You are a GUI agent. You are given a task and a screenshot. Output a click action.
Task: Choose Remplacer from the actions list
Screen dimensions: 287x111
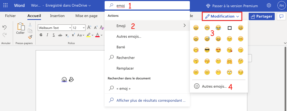[147, 68]
